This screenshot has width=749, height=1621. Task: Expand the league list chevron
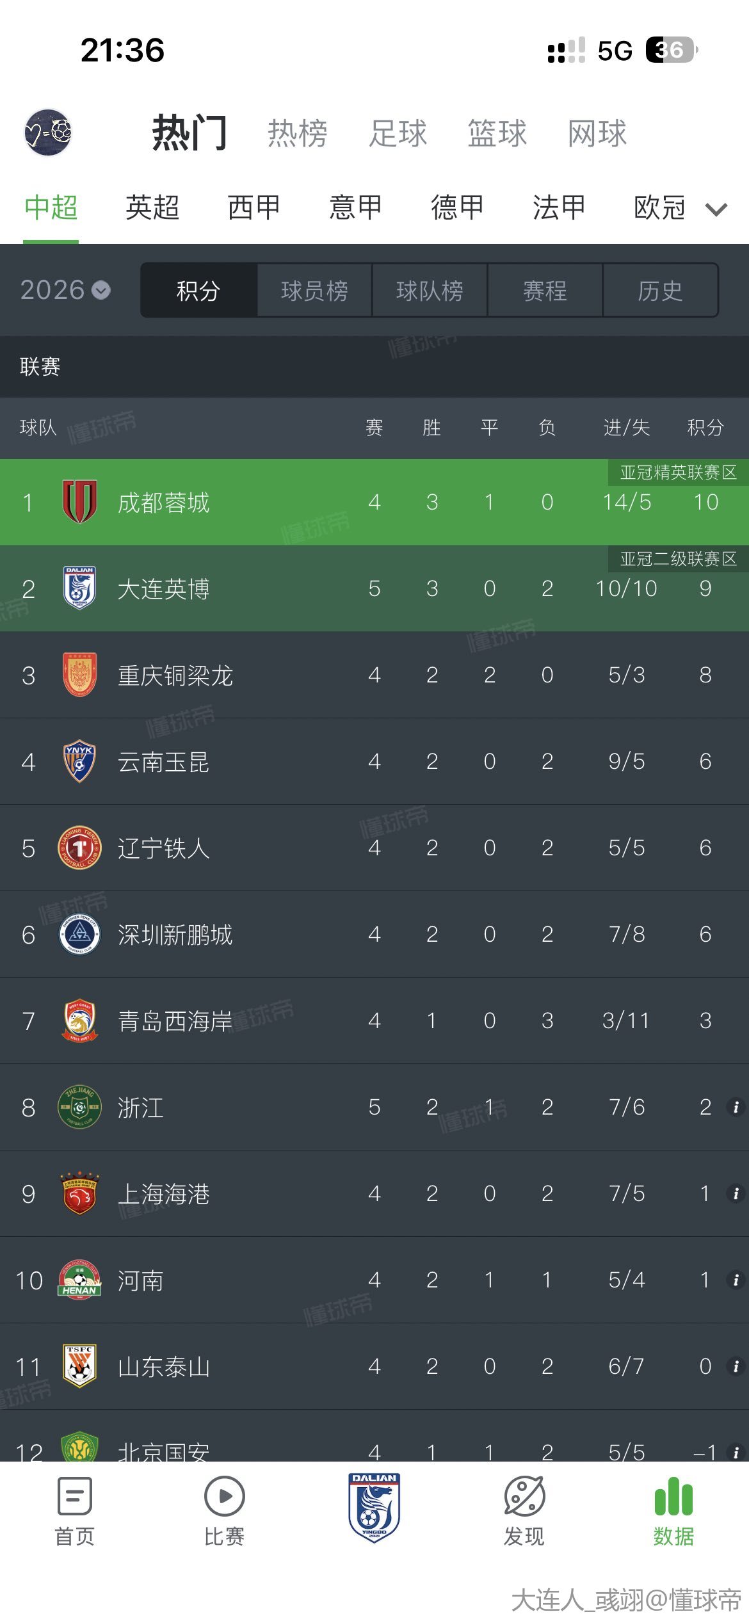click(x=716, y=209)
